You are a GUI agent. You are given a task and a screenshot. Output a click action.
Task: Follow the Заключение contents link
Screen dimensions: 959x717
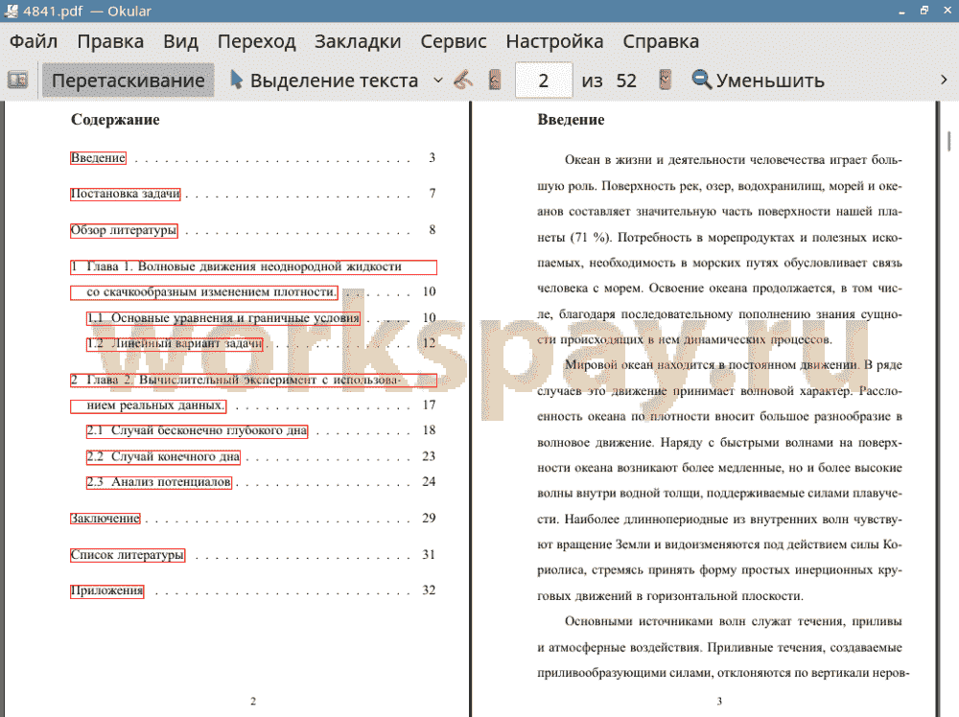coord(105,519)
